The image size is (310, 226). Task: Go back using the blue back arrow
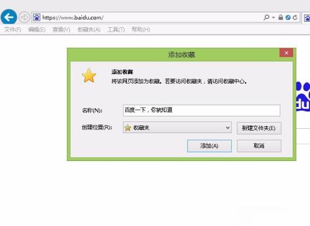click(9, 17)
